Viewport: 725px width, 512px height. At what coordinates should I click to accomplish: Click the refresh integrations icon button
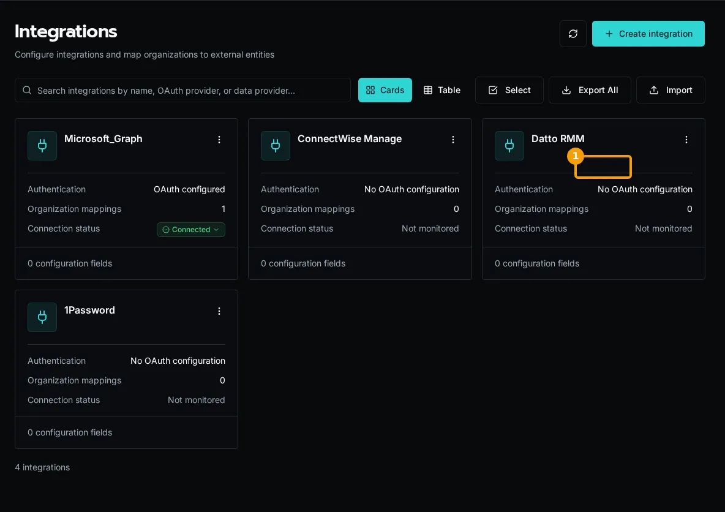click(573, 34)
